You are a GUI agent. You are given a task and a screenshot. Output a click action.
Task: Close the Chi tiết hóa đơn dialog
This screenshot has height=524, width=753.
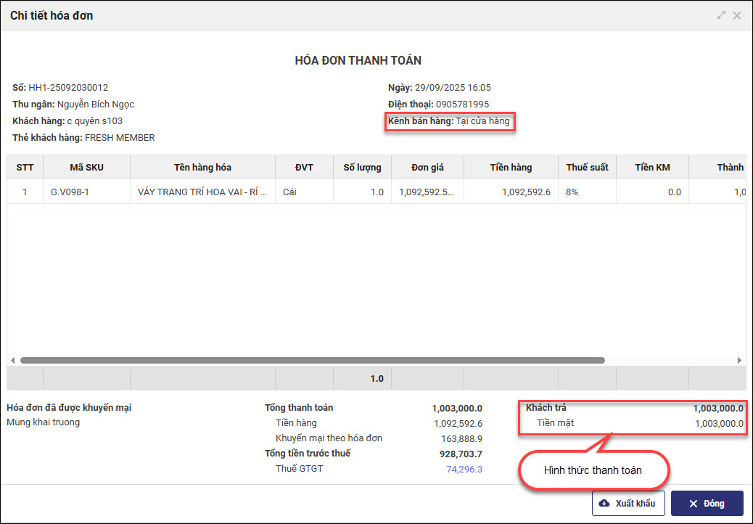point(737,15)
